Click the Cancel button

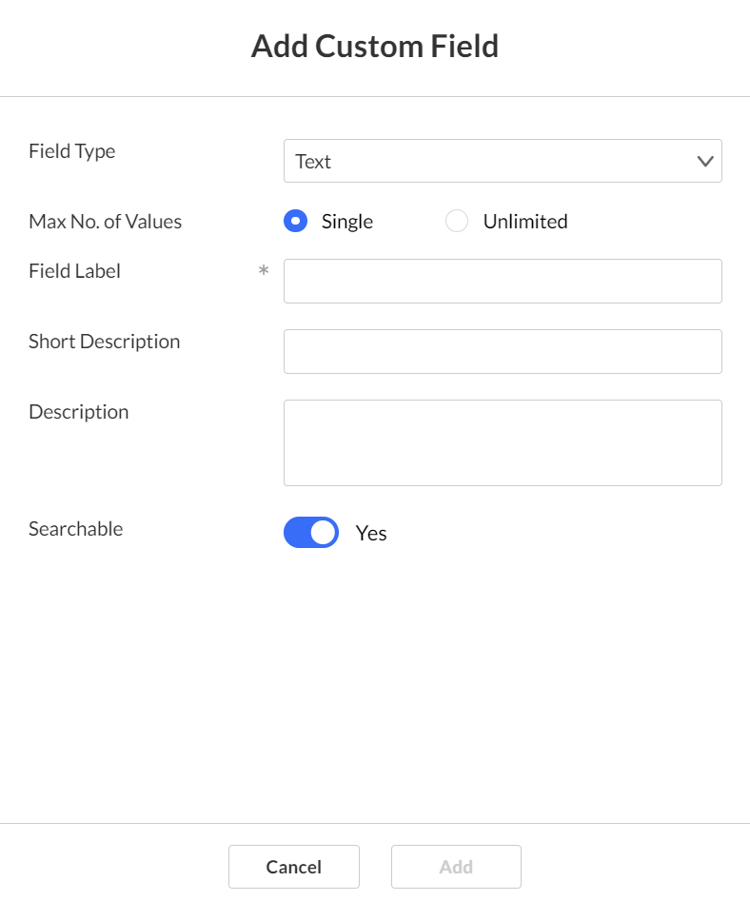294,867
